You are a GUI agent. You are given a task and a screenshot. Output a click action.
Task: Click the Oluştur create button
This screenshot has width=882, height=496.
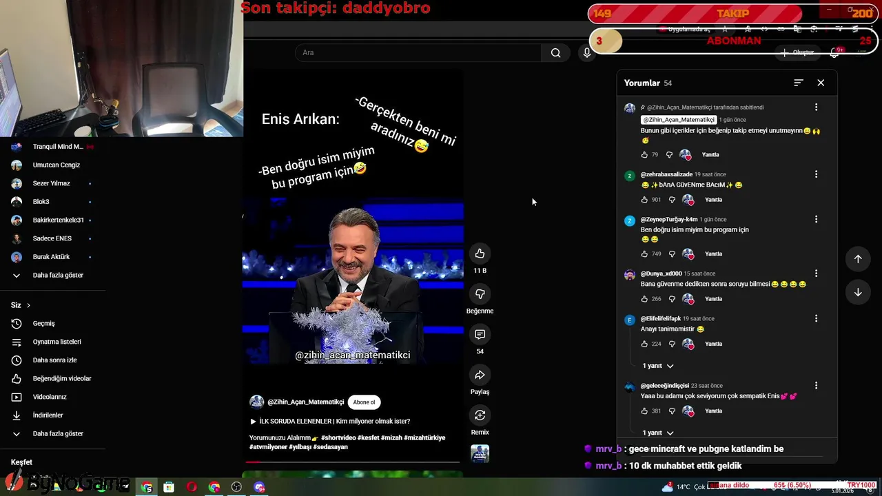point(798,52)
